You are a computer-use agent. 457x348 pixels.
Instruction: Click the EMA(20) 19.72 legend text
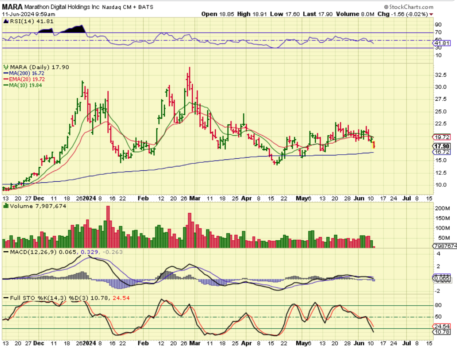pos(27,79)
